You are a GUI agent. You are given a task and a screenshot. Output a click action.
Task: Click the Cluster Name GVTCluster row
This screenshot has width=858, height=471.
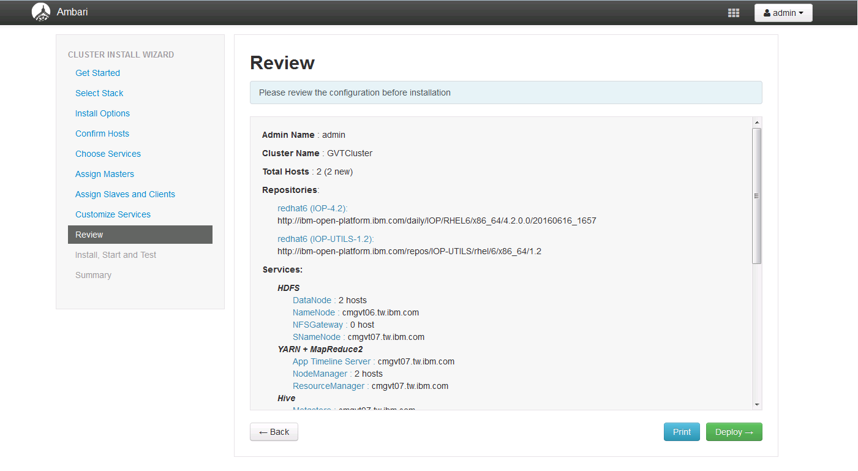pyautogui.click(x=317, y=153)
